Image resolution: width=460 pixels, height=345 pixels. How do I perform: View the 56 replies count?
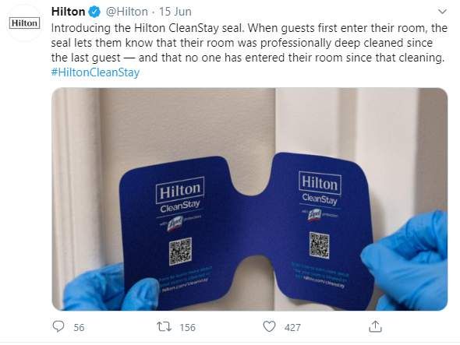coord(79,327)
